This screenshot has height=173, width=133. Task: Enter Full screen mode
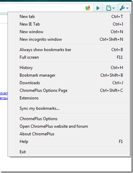tap(74, 57)
